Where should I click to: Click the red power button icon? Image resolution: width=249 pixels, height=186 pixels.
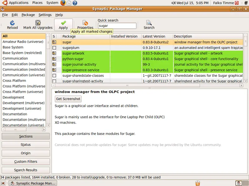pos(237,3)
